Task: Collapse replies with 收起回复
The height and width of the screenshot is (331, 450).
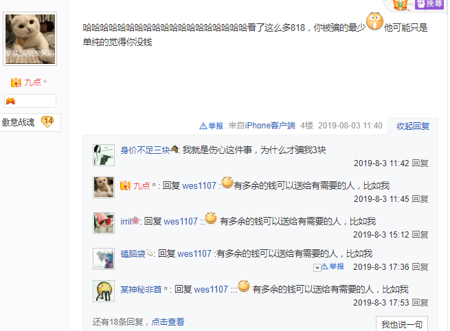Action: [x=413, y=126]
